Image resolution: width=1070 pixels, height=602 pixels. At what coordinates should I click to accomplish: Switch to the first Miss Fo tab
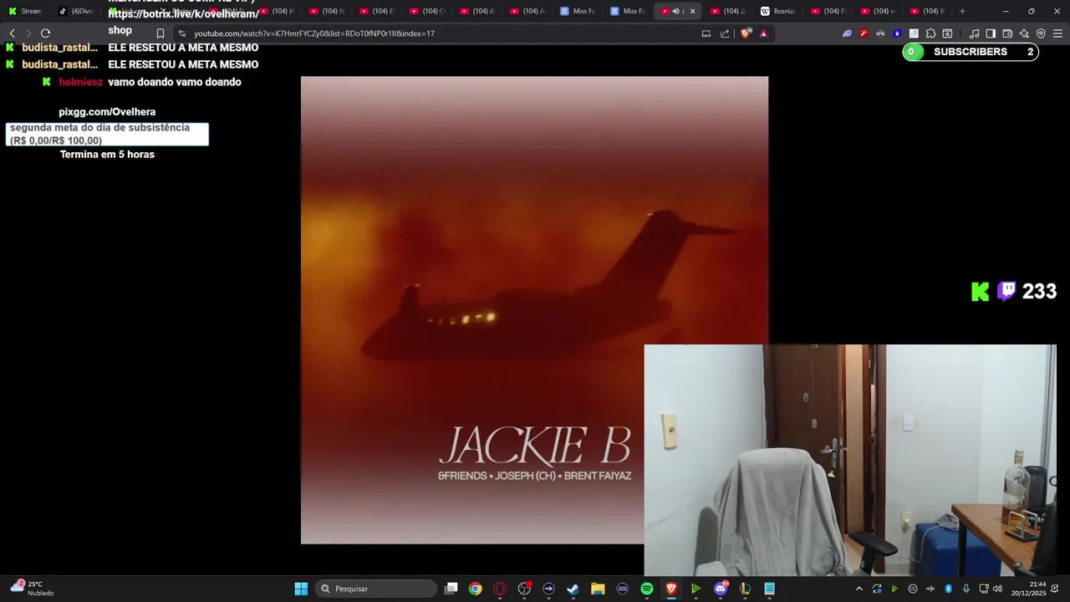577,11
